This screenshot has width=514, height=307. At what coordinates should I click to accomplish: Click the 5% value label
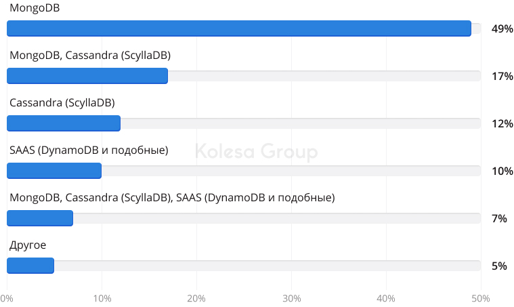coord(500,266)
